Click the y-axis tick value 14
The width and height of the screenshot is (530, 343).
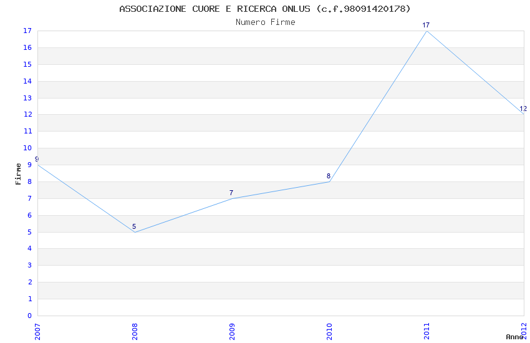pyautogui.click(x=27, y=81)
